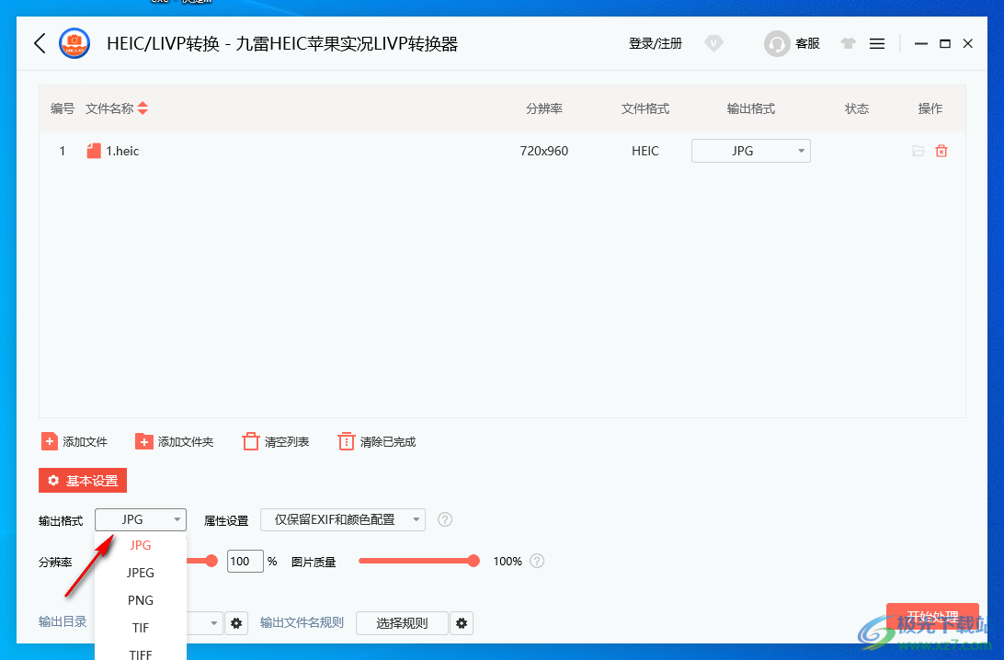1004x660 pixels.
Task: Click the 文件格式 column header
Action: 645,108
